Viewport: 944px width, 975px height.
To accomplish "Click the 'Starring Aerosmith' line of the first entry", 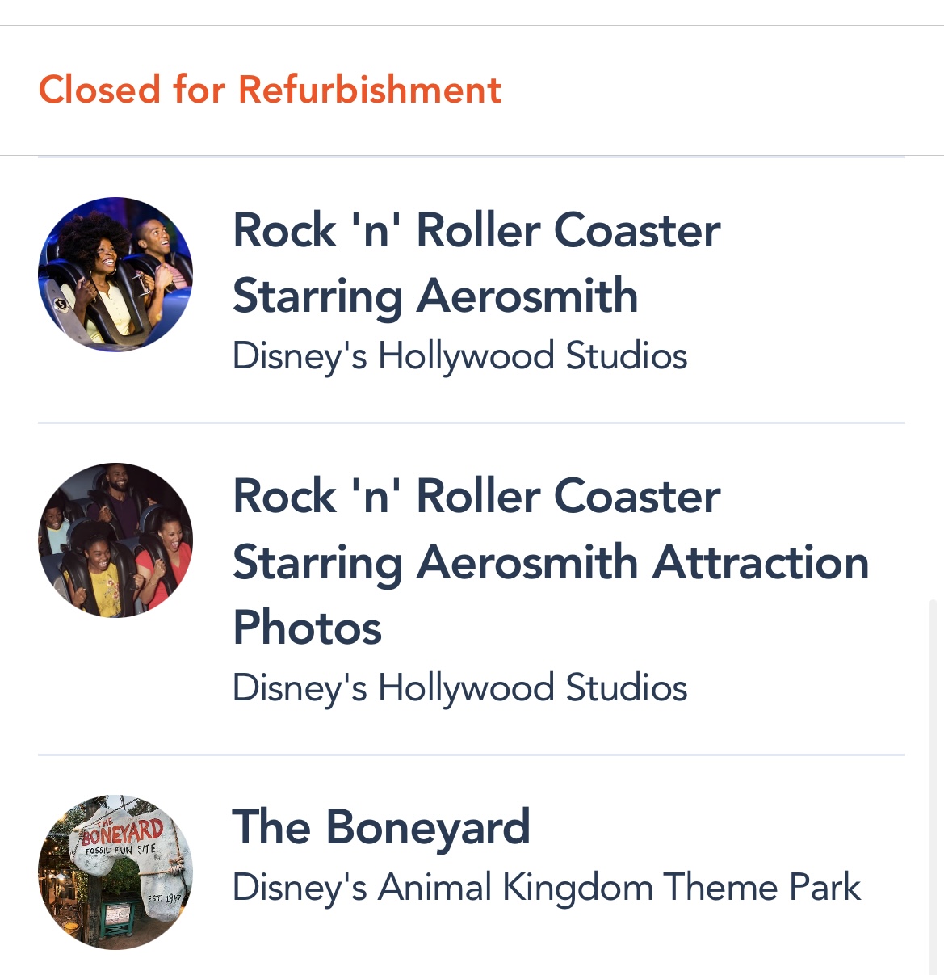I will pos(435,296).
